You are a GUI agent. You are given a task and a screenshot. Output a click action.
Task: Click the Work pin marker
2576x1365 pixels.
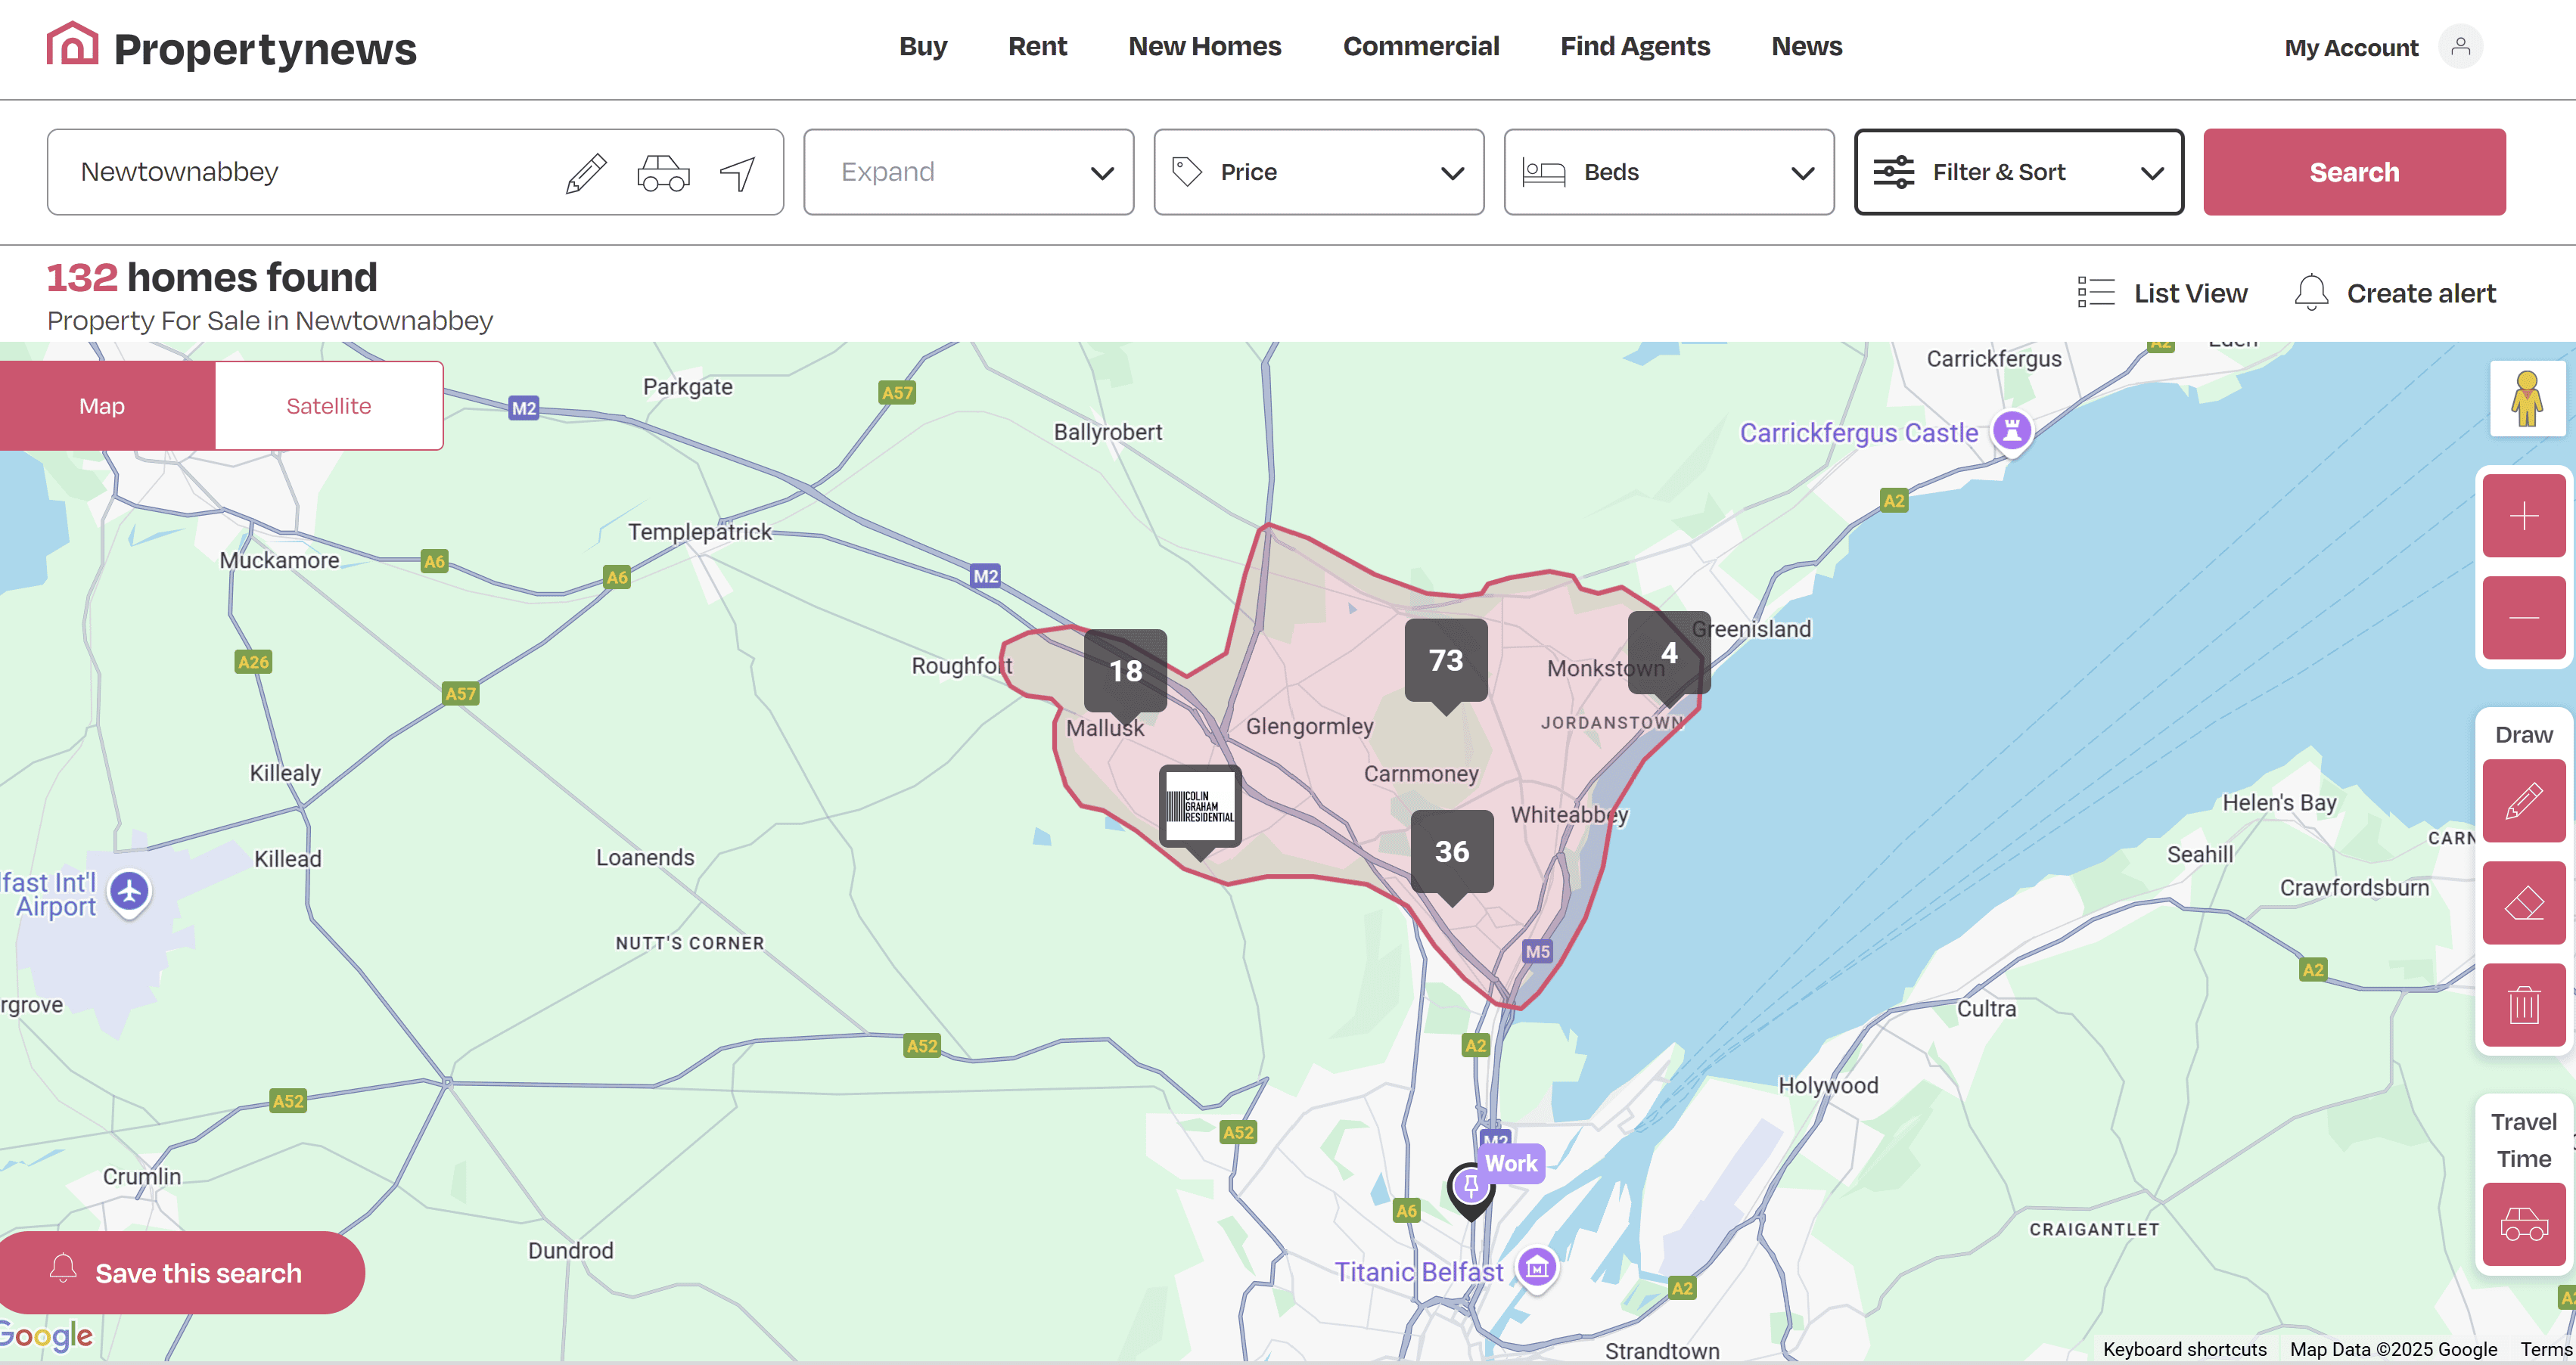[x=1471, y=1190]
